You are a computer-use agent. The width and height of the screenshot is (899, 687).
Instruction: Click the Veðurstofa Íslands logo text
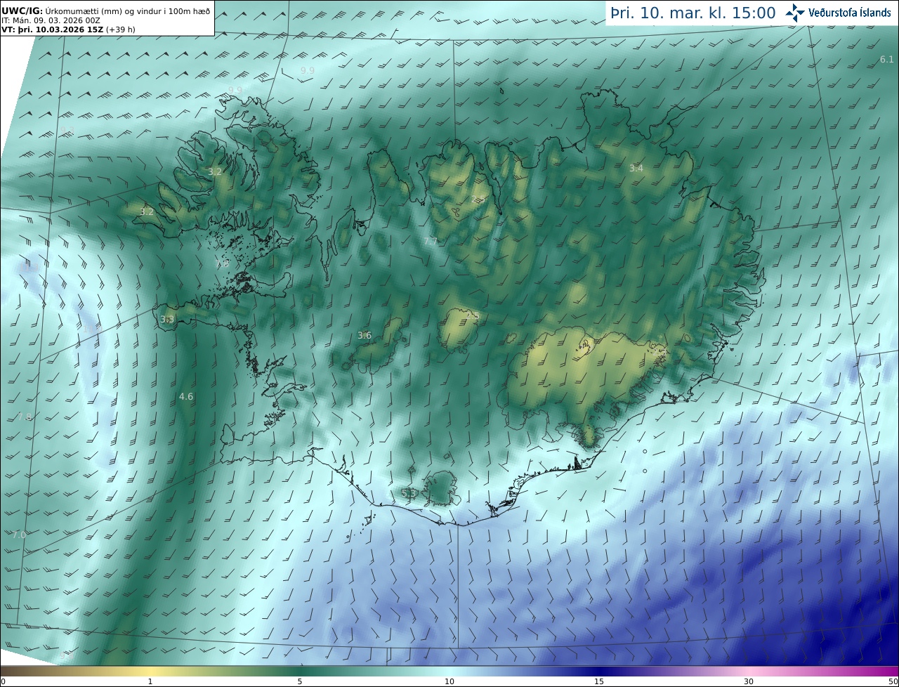tap(850, 13)
